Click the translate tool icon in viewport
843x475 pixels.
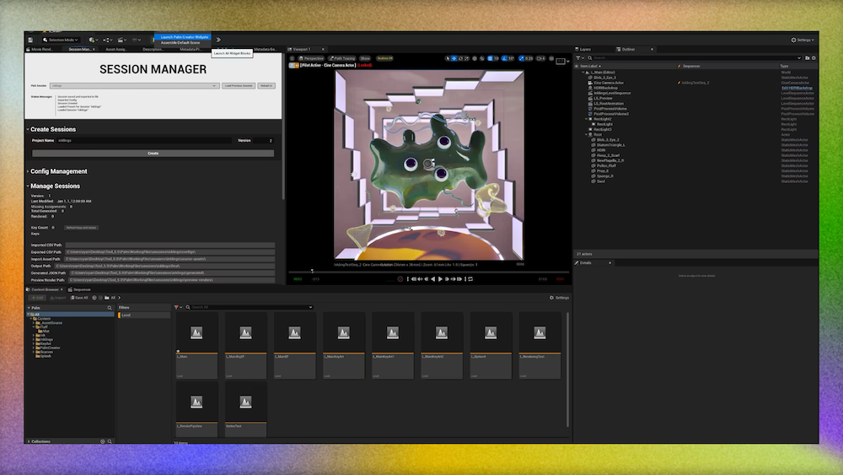[x=455, y=58]
